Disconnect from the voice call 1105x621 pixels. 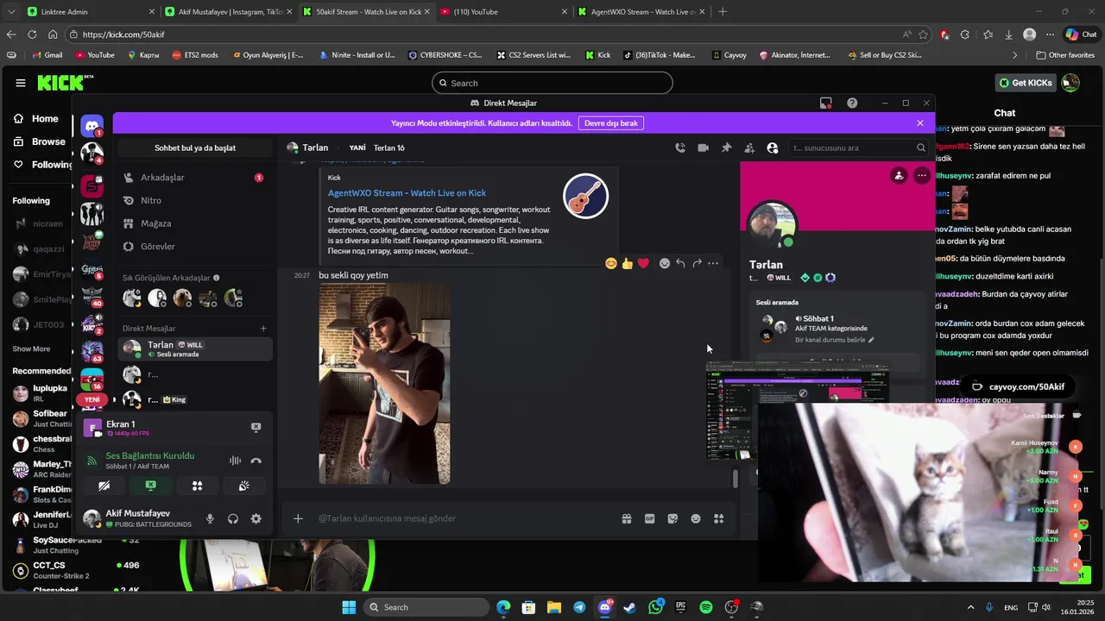coord(256,461)
